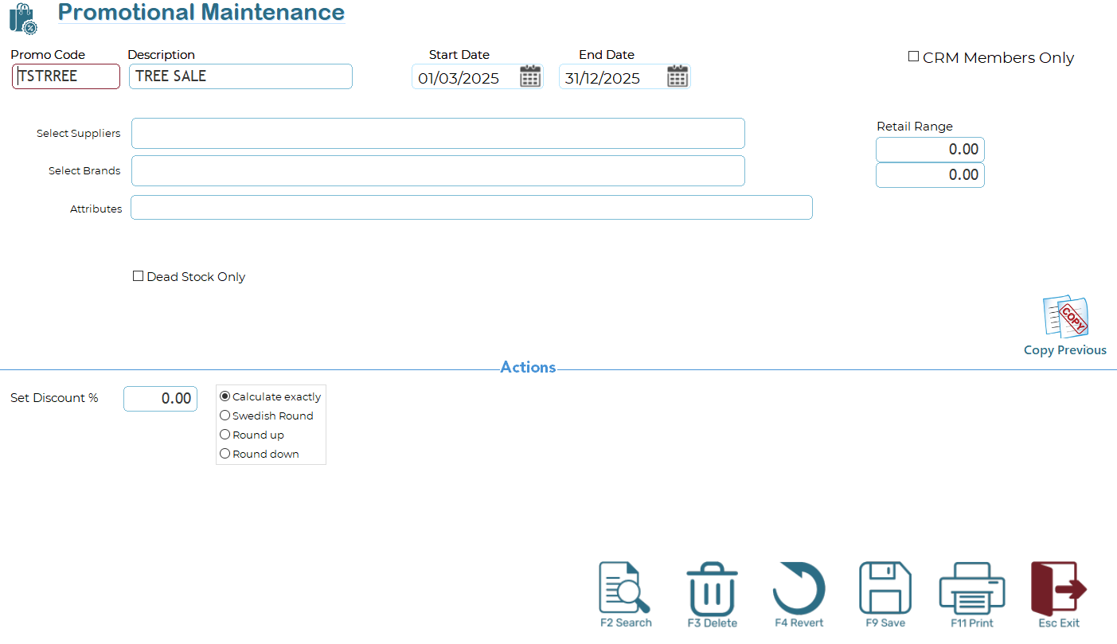This screenshot has width=1117, height=644.
Task: Open the Select Brands field
Action: (438, 171)
